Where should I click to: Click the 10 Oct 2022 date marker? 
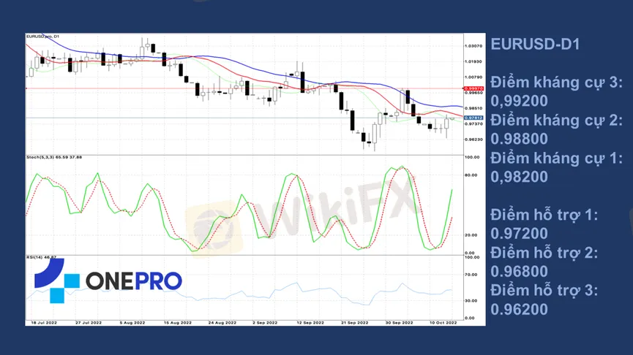click(443, 323)
